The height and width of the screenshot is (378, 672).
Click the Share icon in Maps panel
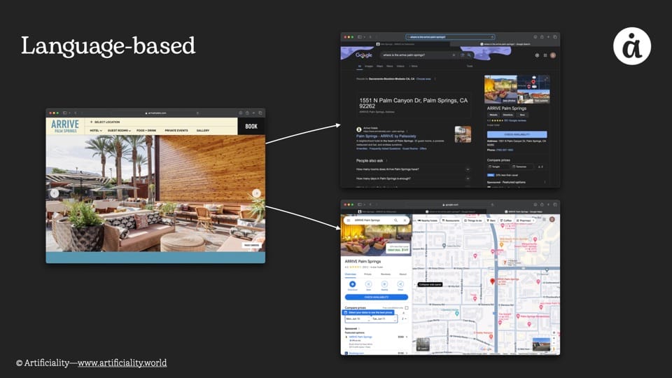pos(400,284)
